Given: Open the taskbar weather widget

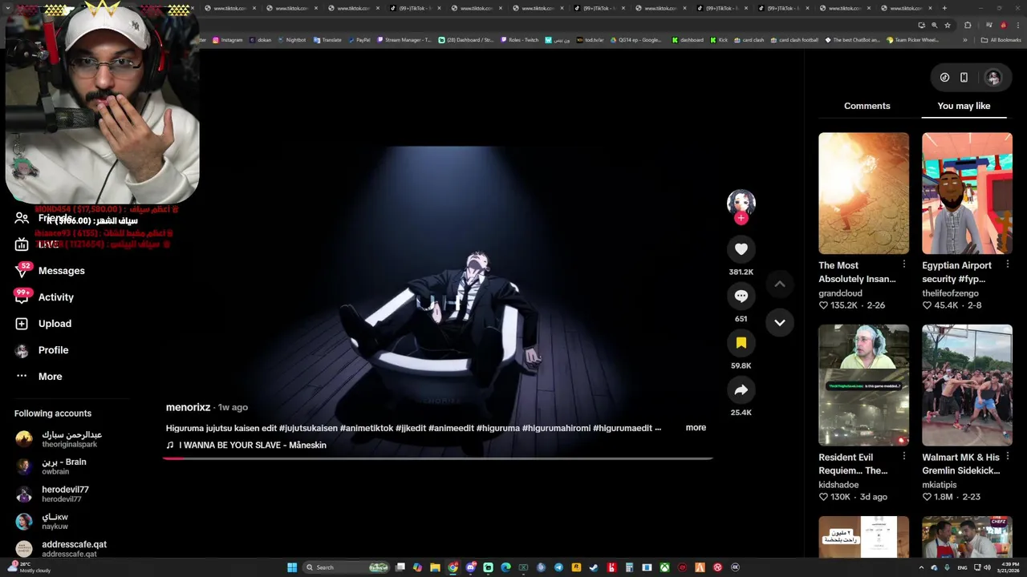Looking at the screenshot, I should pyautogui.click(x=28, y=567).
